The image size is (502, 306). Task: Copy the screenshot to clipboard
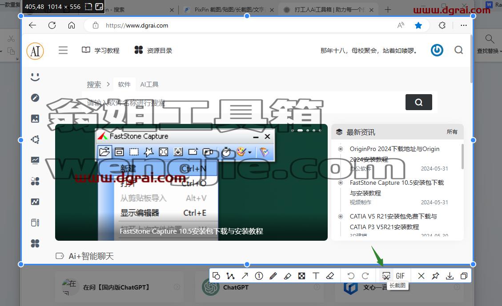pos(464,276)
